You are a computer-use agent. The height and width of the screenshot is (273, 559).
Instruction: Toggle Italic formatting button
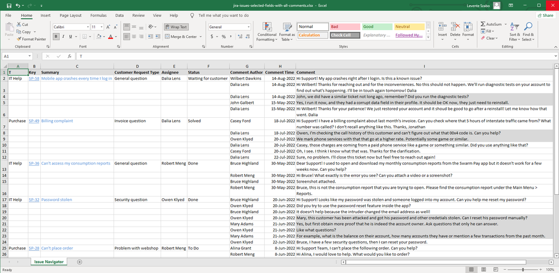[x=64, y=37]
